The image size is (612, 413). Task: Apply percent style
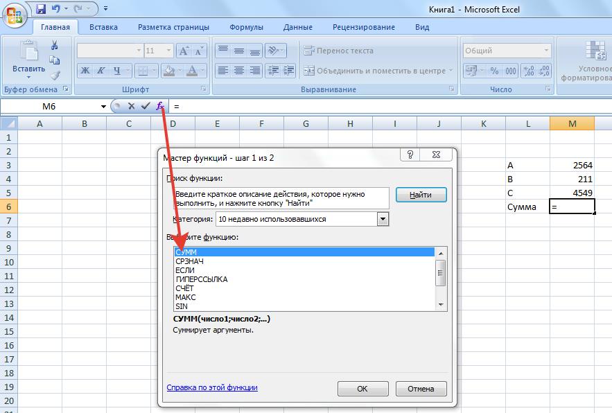[494, 71]
